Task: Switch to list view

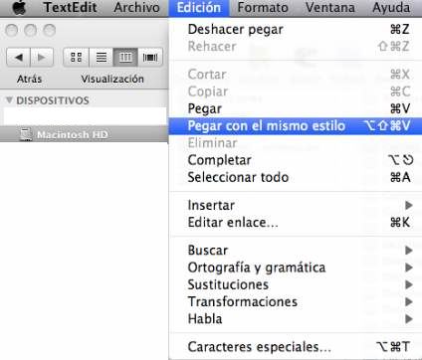Action: 101,58
